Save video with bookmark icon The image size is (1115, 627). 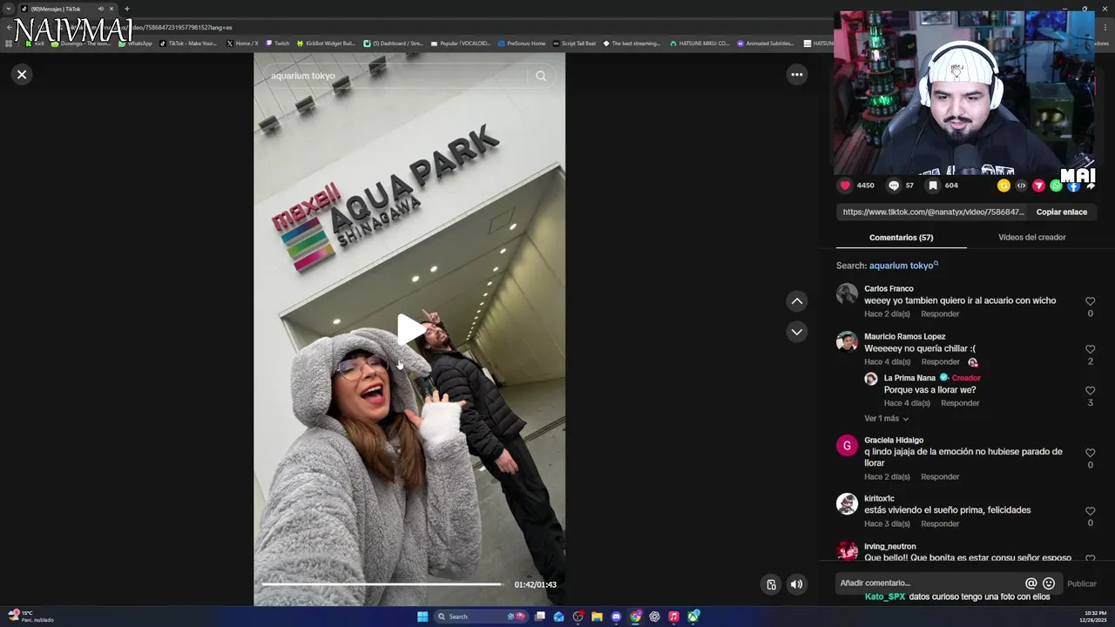[933, 185]
